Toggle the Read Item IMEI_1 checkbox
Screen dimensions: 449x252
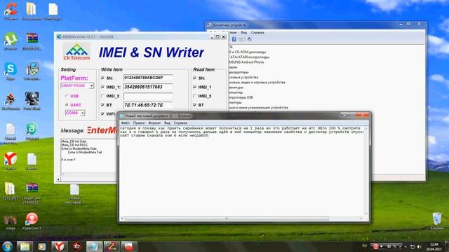[195, 87]
